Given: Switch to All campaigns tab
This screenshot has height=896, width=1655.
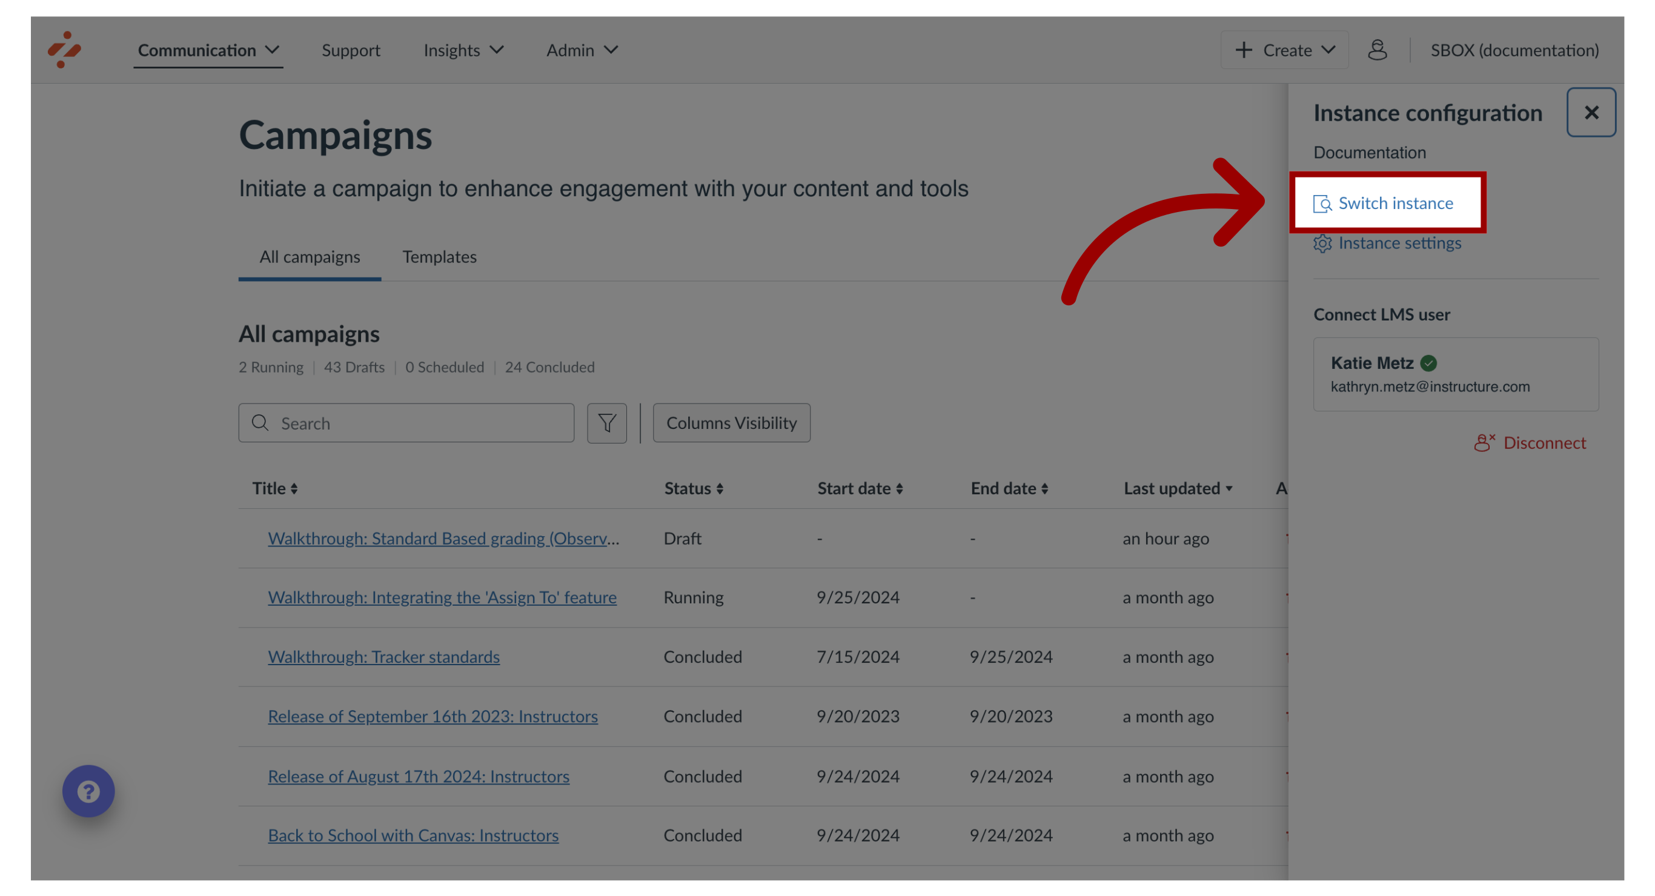Looking at the screenshot, I should [x=310, y=257].
